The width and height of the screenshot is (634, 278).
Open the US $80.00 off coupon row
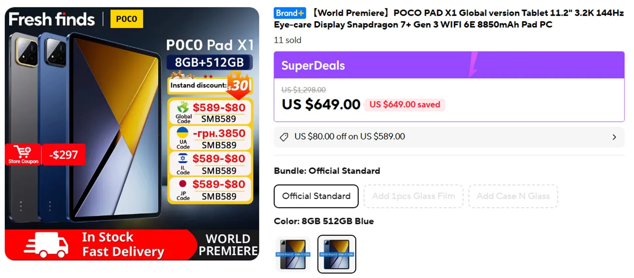(x=349, y=137)
